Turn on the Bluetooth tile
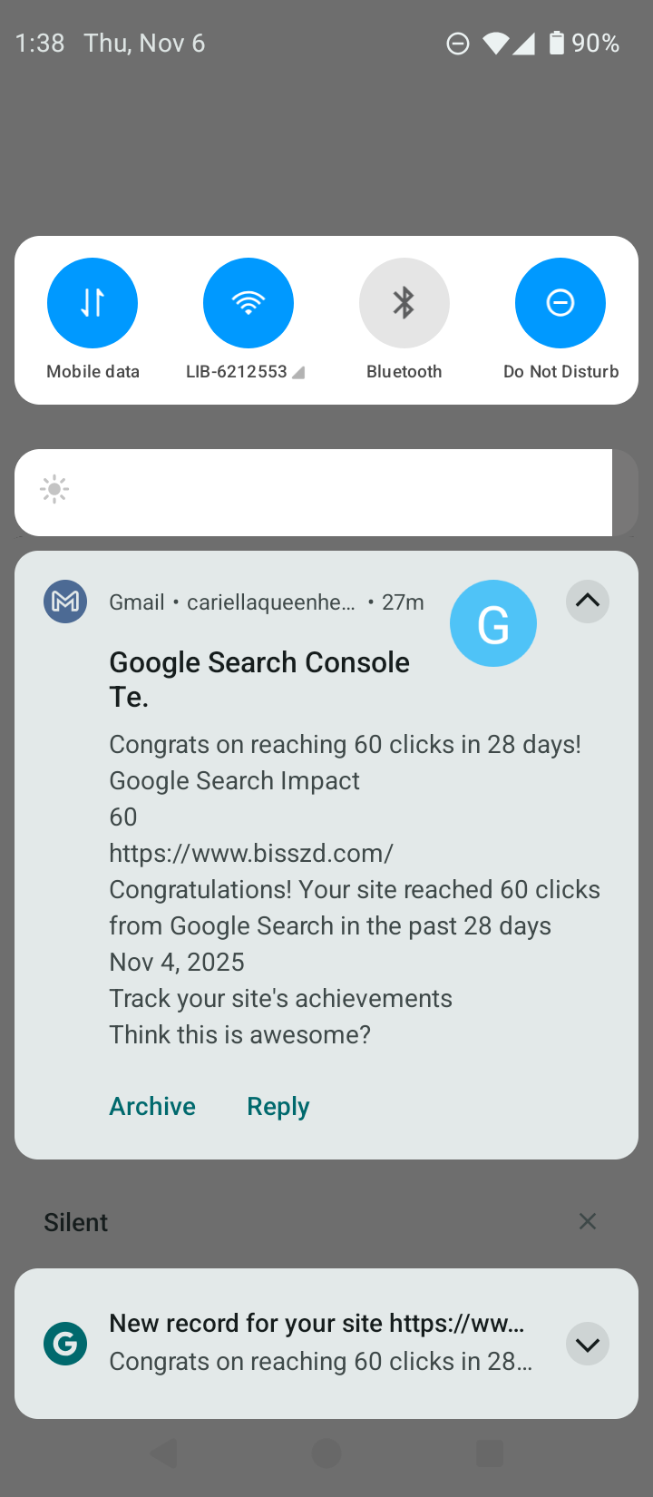The image size is (653, 1497). pos(404,303)
